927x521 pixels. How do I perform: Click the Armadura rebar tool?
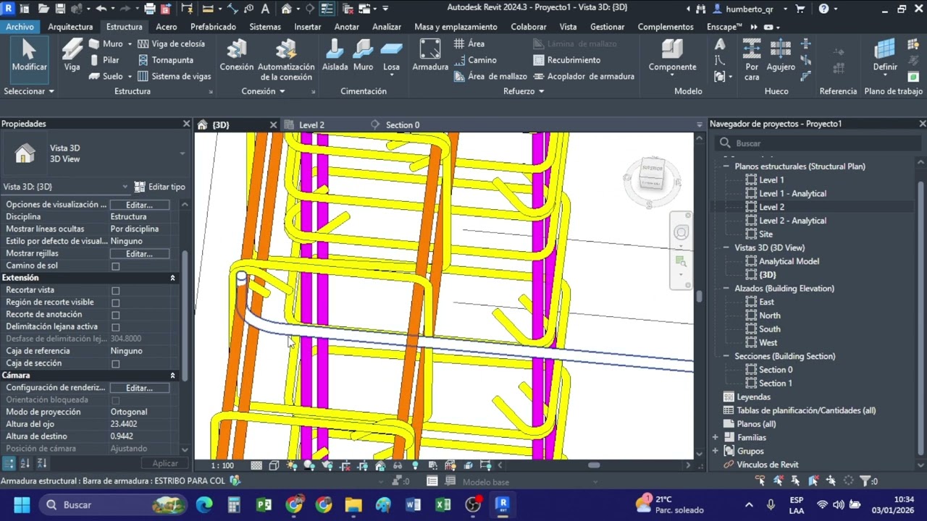click(x=430, y=56)
